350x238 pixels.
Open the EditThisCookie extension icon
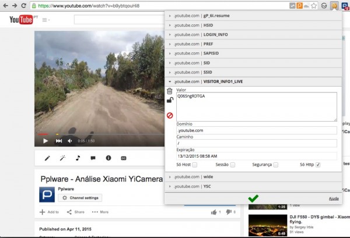334,6
